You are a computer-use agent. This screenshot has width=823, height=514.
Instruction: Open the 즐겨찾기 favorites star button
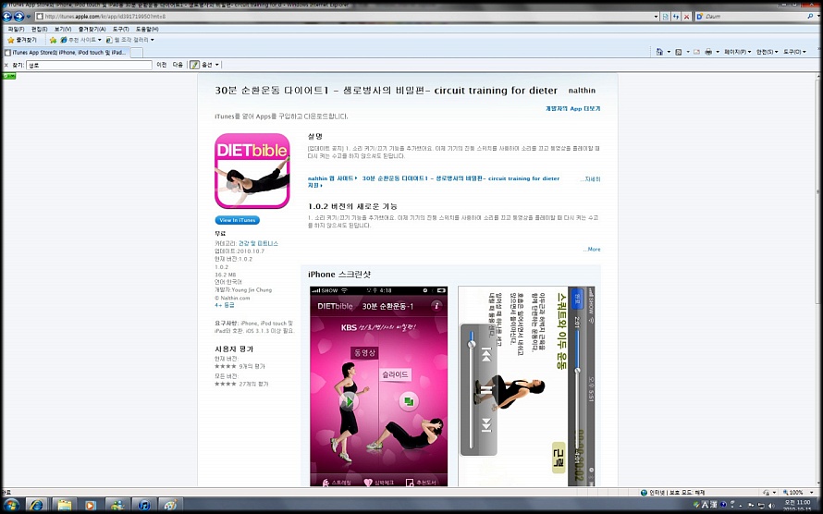pyautogui.click(x=22, y=40)
